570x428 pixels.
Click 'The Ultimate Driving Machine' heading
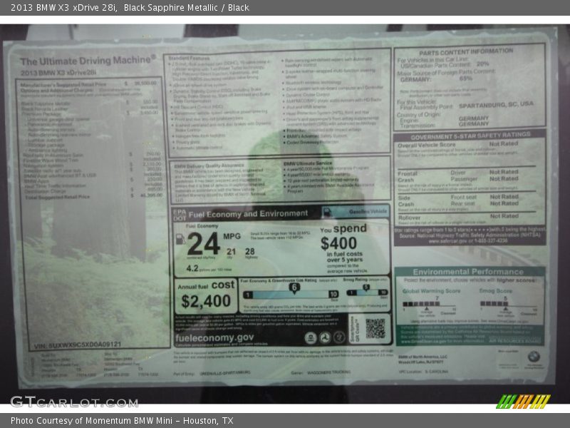coord(88,60)
